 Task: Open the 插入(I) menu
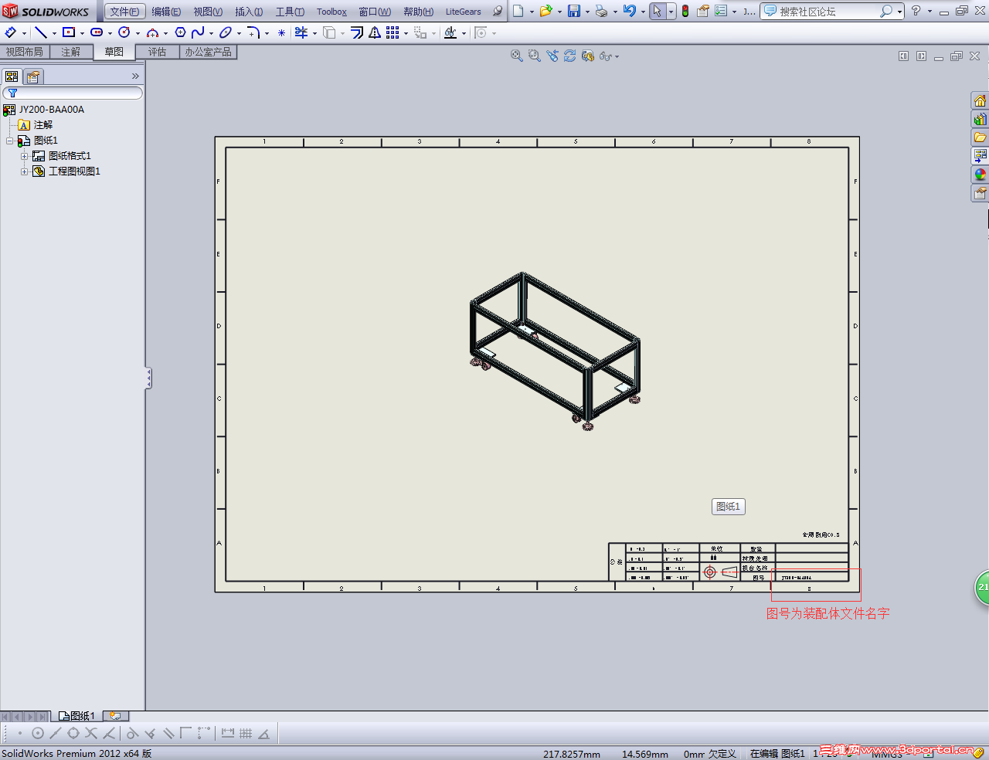249,12
